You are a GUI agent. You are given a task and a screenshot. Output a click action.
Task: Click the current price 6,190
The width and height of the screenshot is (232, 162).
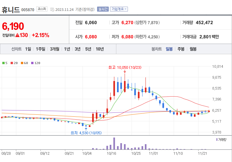click(x=13, y=26)
